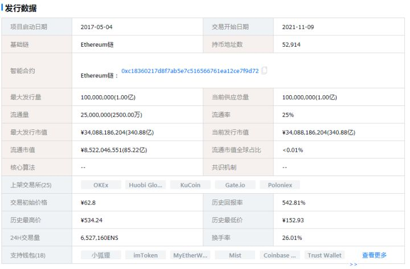Click the 交易开始日期 label
The image size is (410, 269).
tap(230, 27)
